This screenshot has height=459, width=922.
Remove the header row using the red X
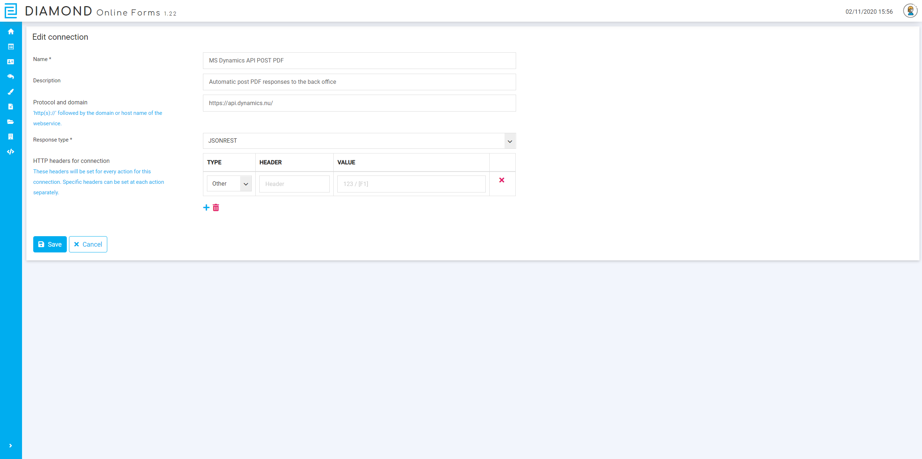[x=502, y=180]
